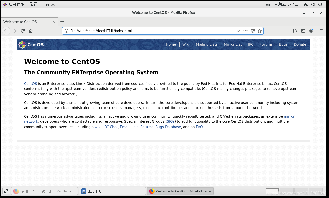Open the Forums header link
The height and width of the screenshot is (198, 329).
(x=266, y=44)
